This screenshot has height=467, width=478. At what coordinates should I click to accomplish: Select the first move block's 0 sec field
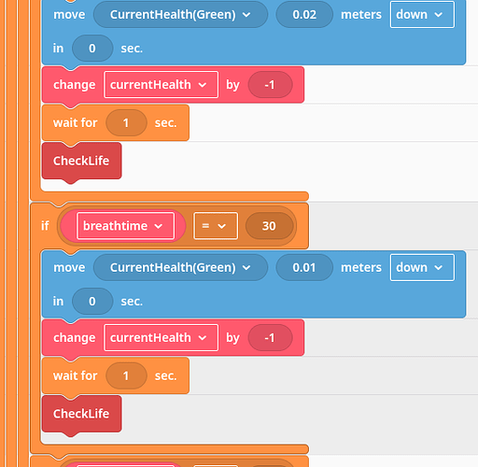click(92, 49)
